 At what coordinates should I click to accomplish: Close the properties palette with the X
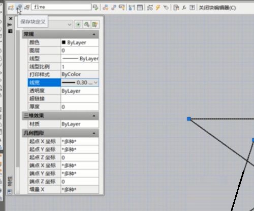click(x=11, y=19)
